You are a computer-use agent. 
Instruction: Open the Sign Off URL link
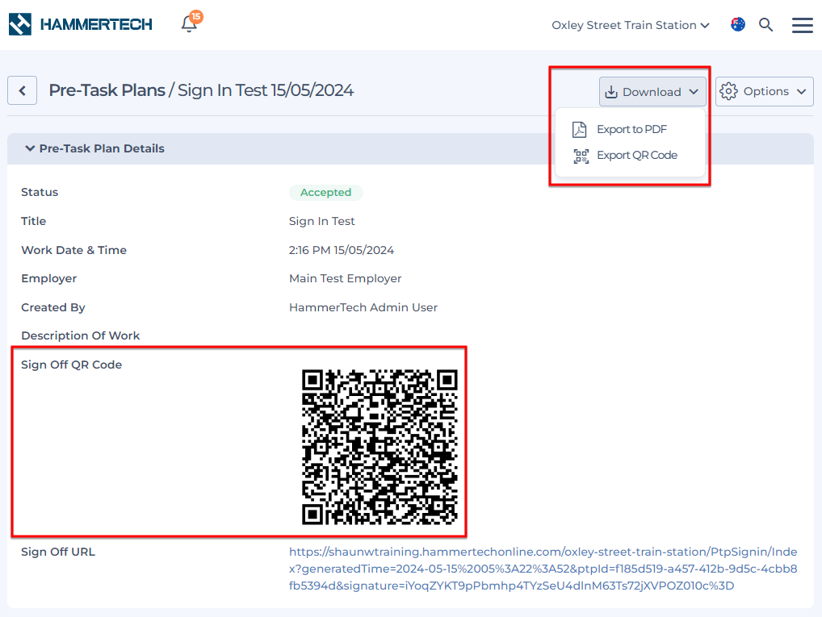[x=543, y=569]
